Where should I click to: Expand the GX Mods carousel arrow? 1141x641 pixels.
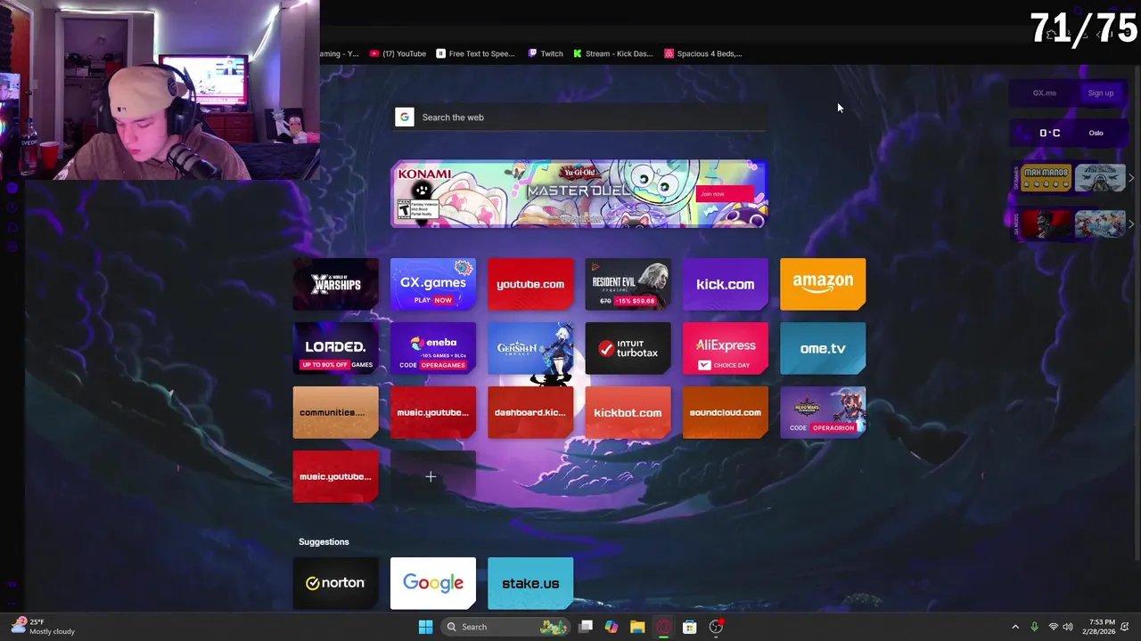[1130, 223]
